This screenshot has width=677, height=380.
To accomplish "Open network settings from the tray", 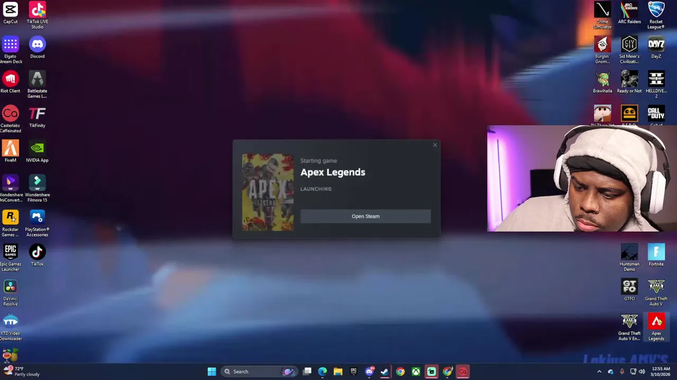I will 633,372.
